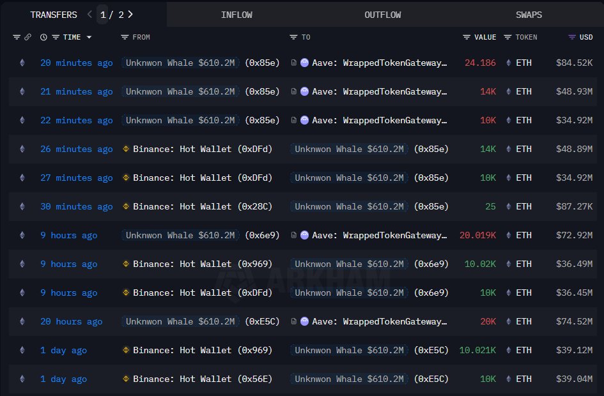
Task: Click the link icon in header
Action: pyautogui.click(x=27, y=37)
